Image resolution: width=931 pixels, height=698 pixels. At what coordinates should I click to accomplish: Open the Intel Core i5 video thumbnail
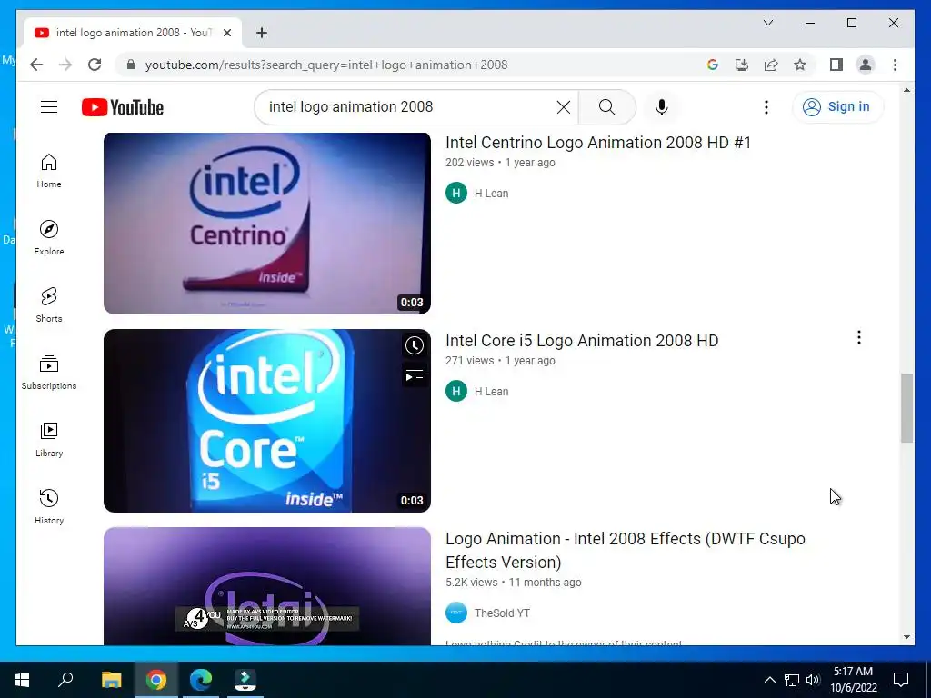click(x=267, y=420)
